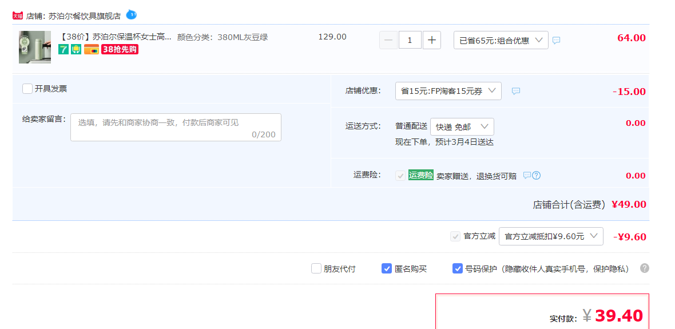Click the thermos product thumbnail image

tap(35, 47)
